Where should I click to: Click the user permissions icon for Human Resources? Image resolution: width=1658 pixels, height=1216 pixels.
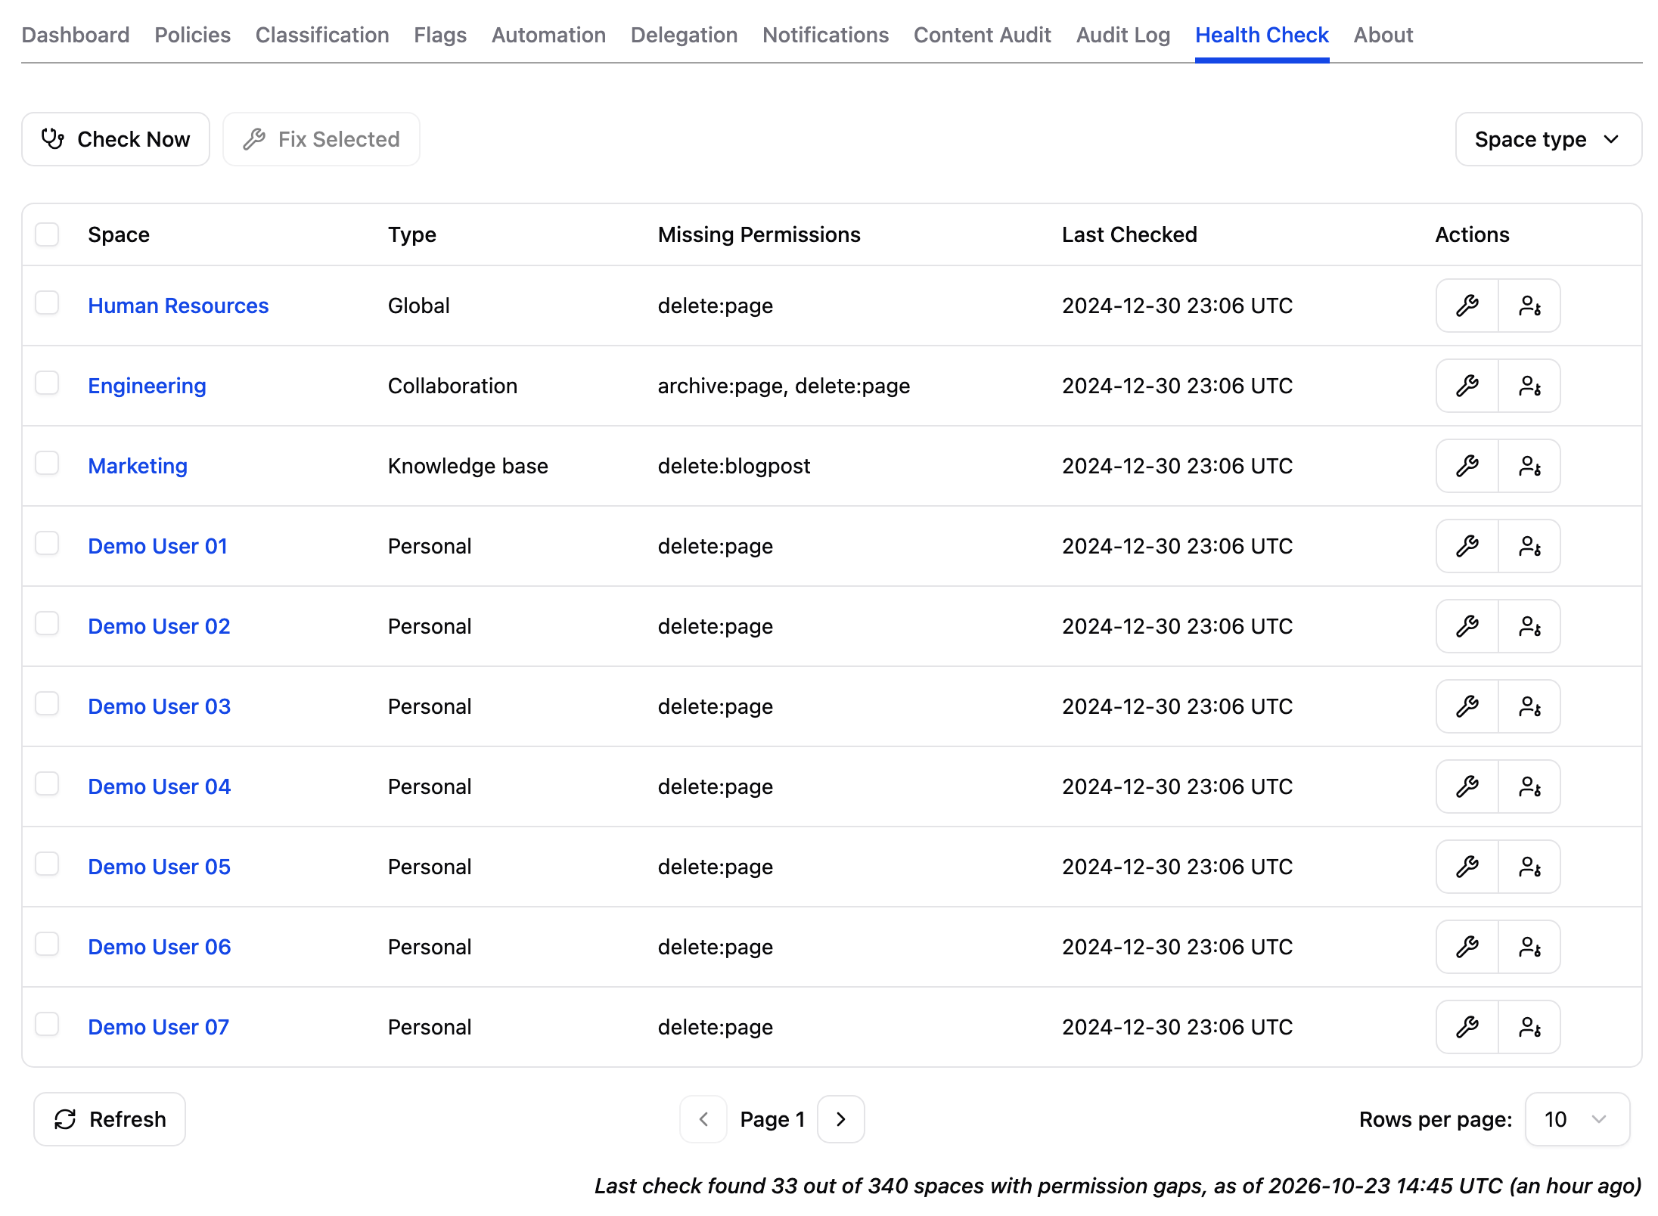1529,306
